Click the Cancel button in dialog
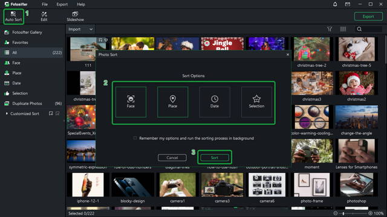This screenshot has height=217, width=387. point(172,157)
